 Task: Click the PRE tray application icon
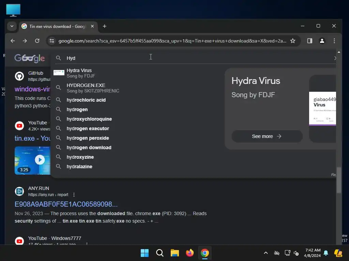coord(338,253)
